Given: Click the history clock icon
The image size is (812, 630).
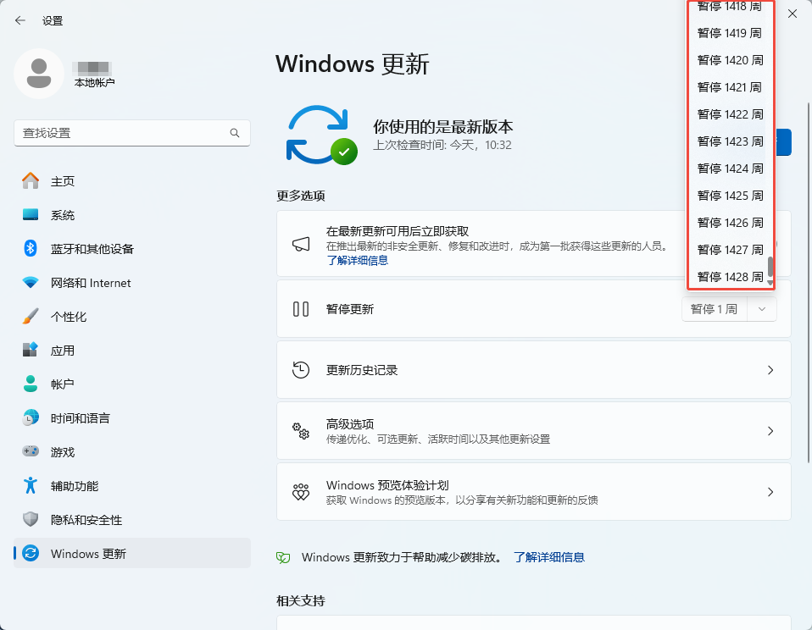Looking at the screenshot, I should pos(301,370).
